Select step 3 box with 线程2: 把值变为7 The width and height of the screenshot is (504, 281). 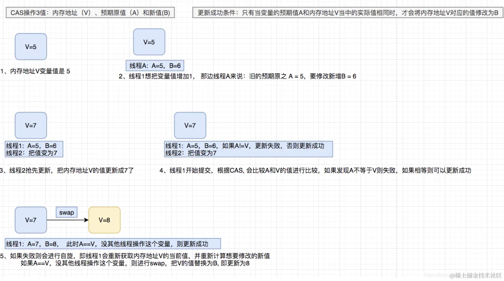point(34,149)
